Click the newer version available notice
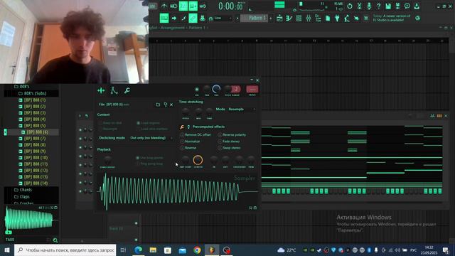Screen dimensions: 455x256 (x=392, y=18)
